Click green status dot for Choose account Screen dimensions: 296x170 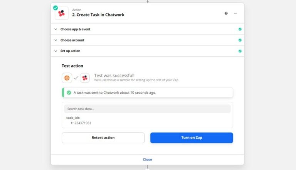[x=240, y=40]
